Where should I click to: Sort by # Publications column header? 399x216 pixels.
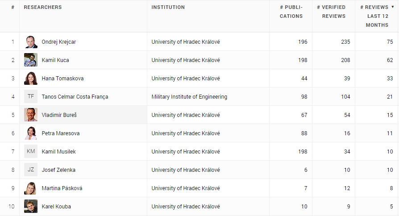(291, 12)
